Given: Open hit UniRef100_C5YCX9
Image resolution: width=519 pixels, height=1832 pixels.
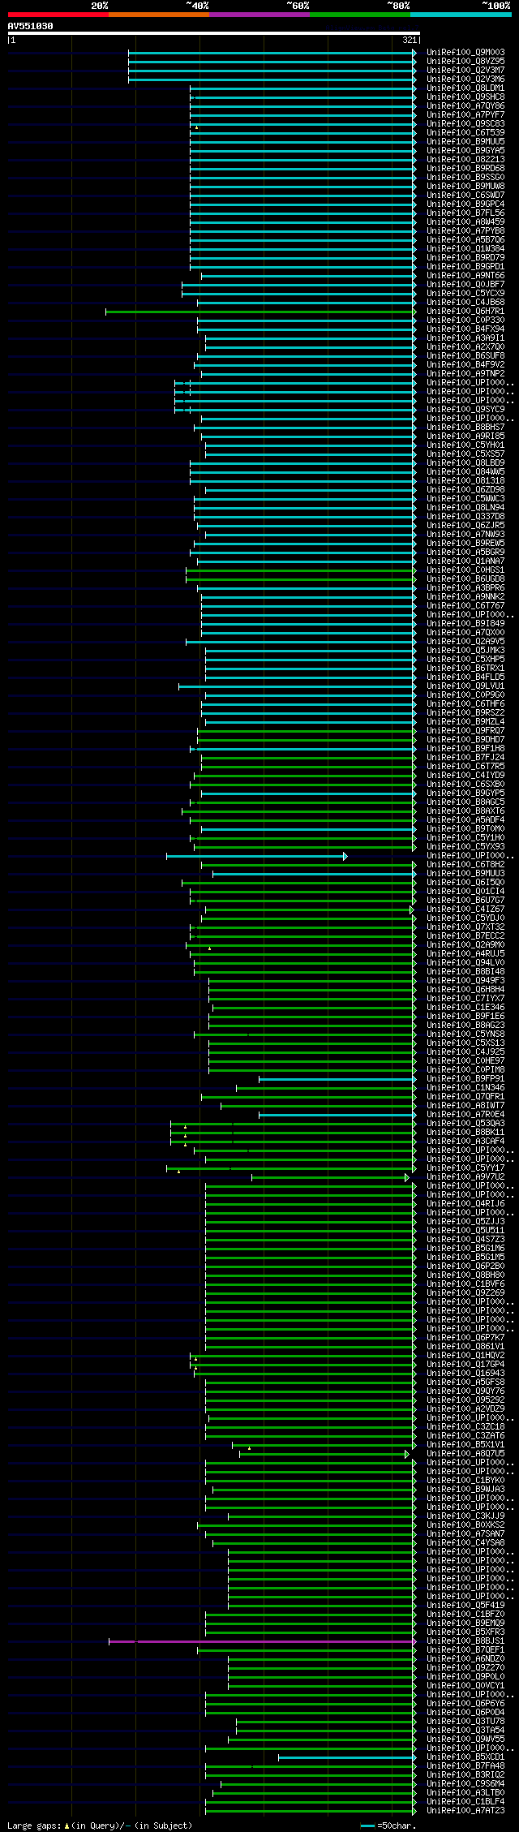Looking at the screenshot, I should (x=465, y=294).
